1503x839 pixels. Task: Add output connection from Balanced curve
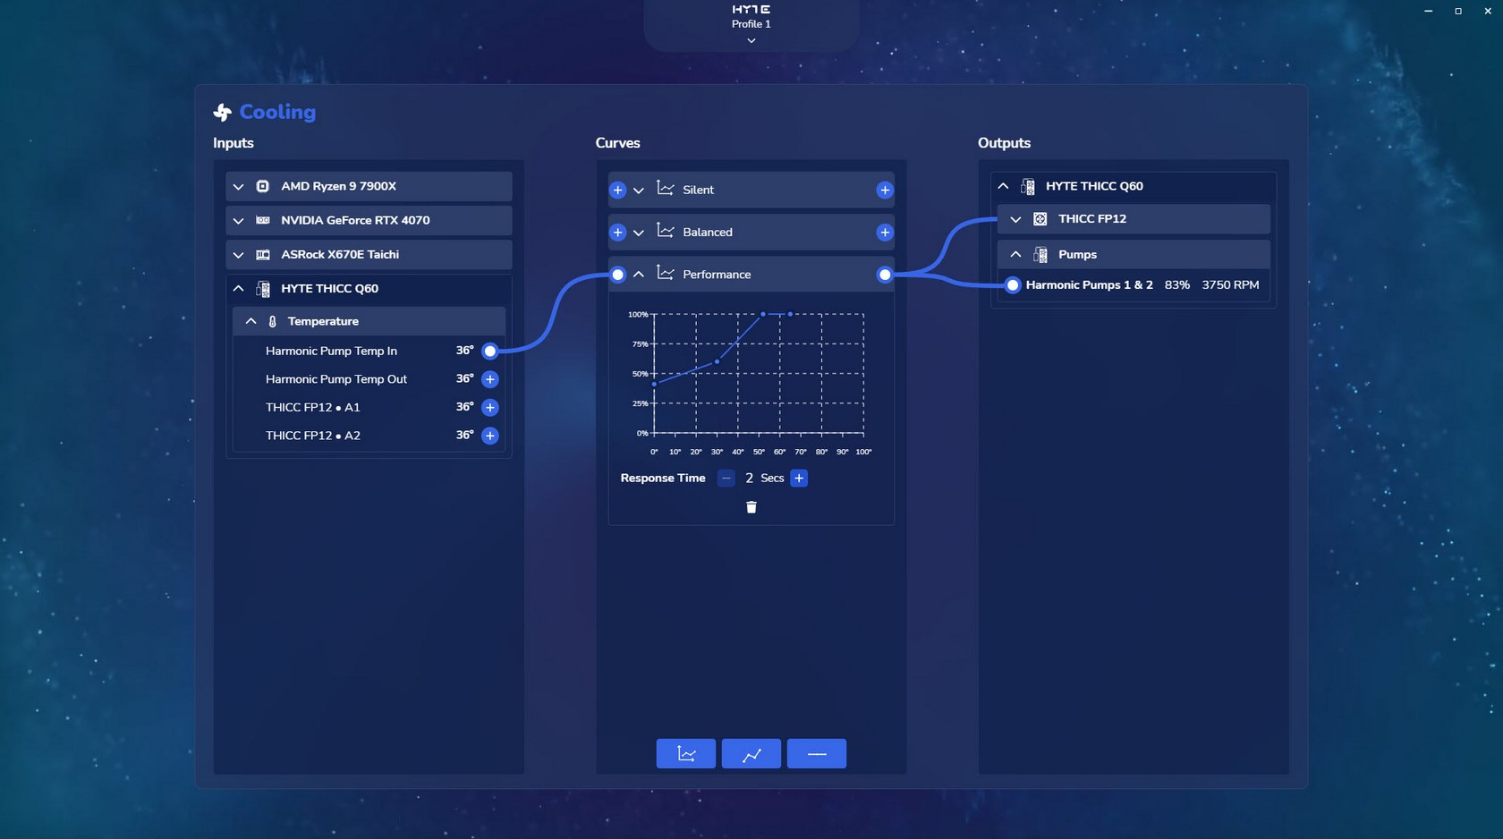(885, 233)
